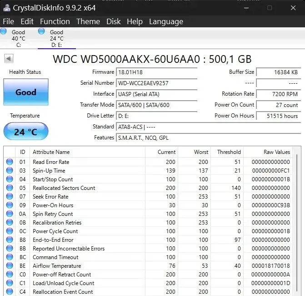Viewport: 305px width, 296px height.
Task: Click the 24 °C temperature button
Action: point(26,131)
